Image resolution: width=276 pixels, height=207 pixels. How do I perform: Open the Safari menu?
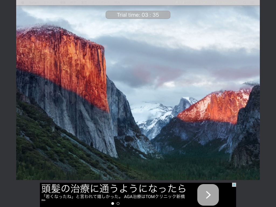pyautogui.click(x=34, y=2)
